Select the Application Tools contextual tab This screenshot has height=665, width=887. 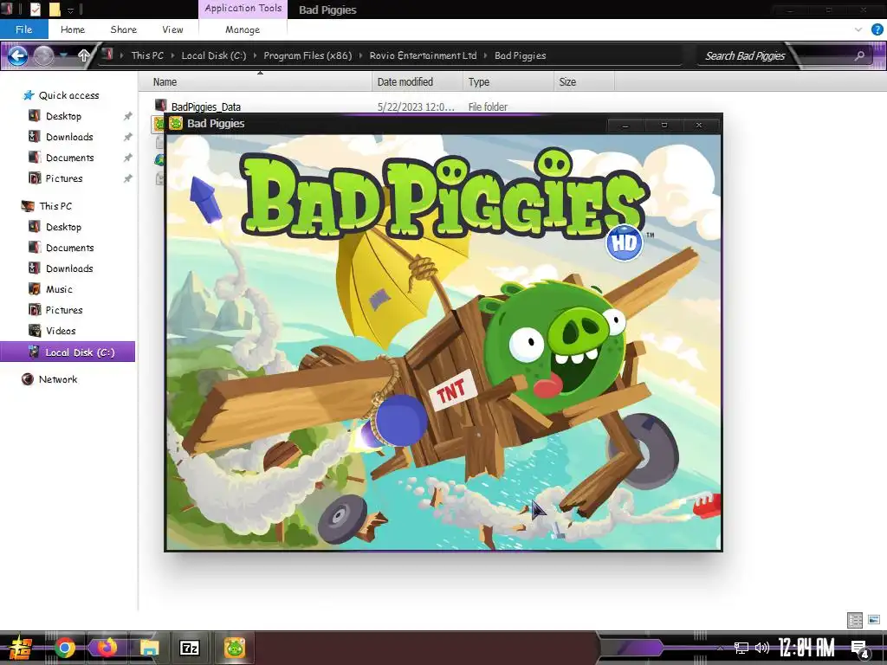tap(243, 9)
